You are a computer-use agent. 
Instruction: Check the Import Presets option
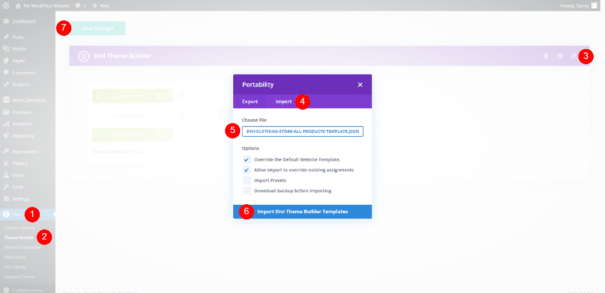click(247, 180)
